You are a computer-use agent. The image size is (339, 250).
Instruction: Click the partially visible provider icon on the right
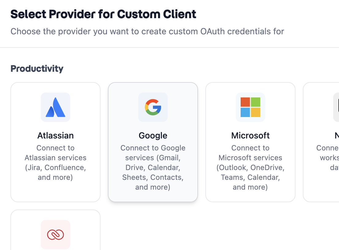(337, 107)
